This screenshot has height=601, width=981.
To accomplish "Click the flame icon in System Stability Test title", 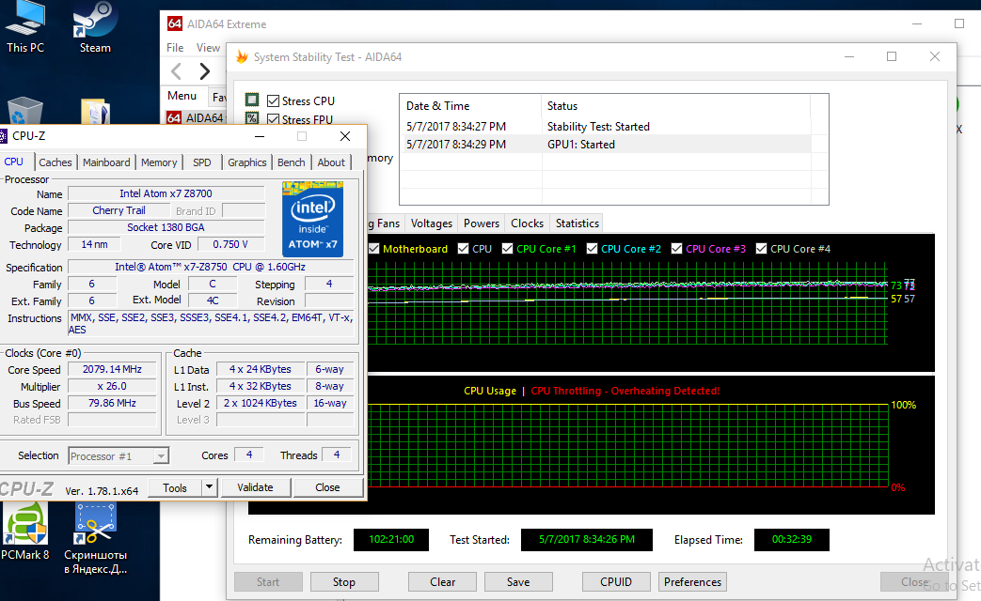I will pos(242,57).
